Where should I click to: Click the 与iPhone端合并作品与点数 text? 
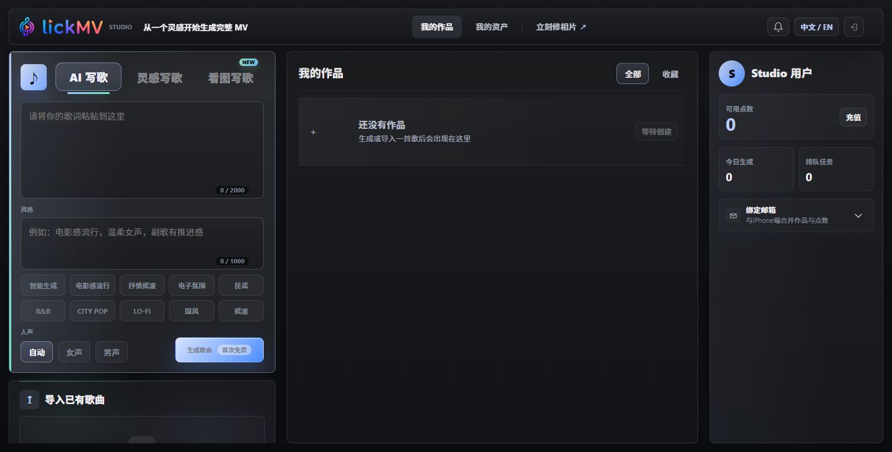(x=787, y=220)
